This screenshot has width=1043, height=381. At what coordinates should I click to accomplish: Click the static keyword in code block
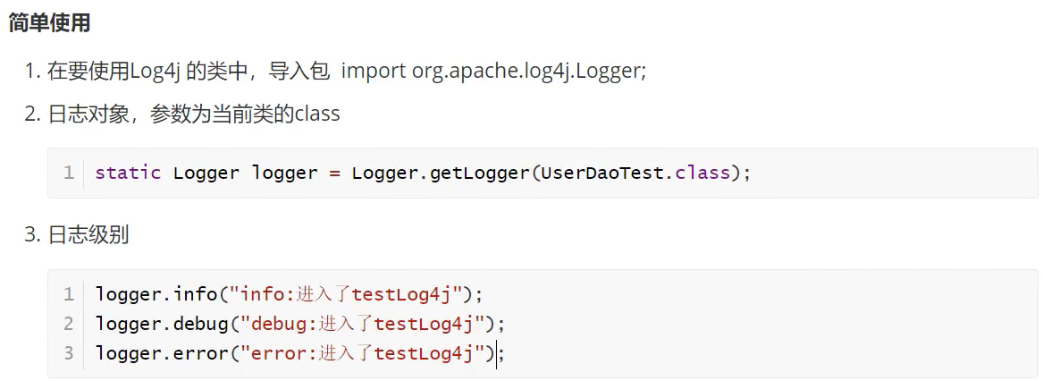pyautogui.click(x=128, y=174)
